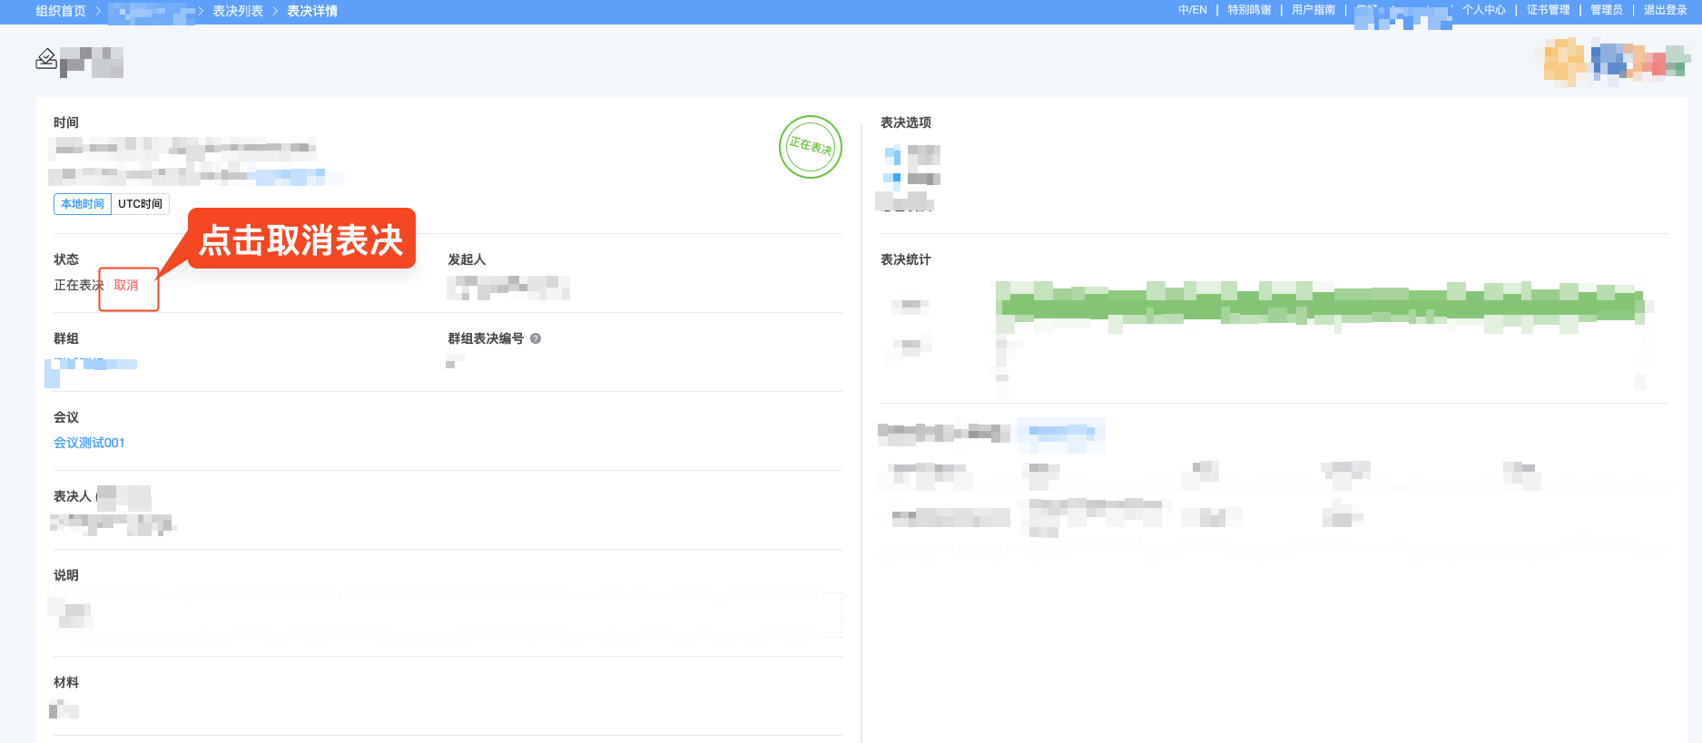This screenshot has height=743, width=1702.
Task: Switch time display to UTC时间
Action: 140,204
